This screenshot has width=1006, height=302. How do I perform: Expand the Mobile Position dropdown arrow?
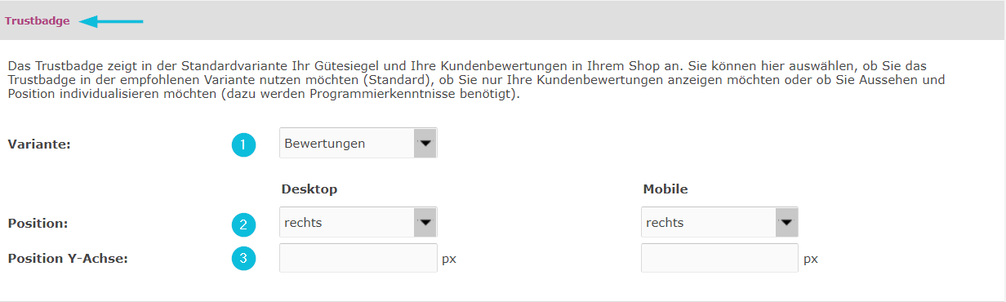pyautogui.click(x=786, y=222)
